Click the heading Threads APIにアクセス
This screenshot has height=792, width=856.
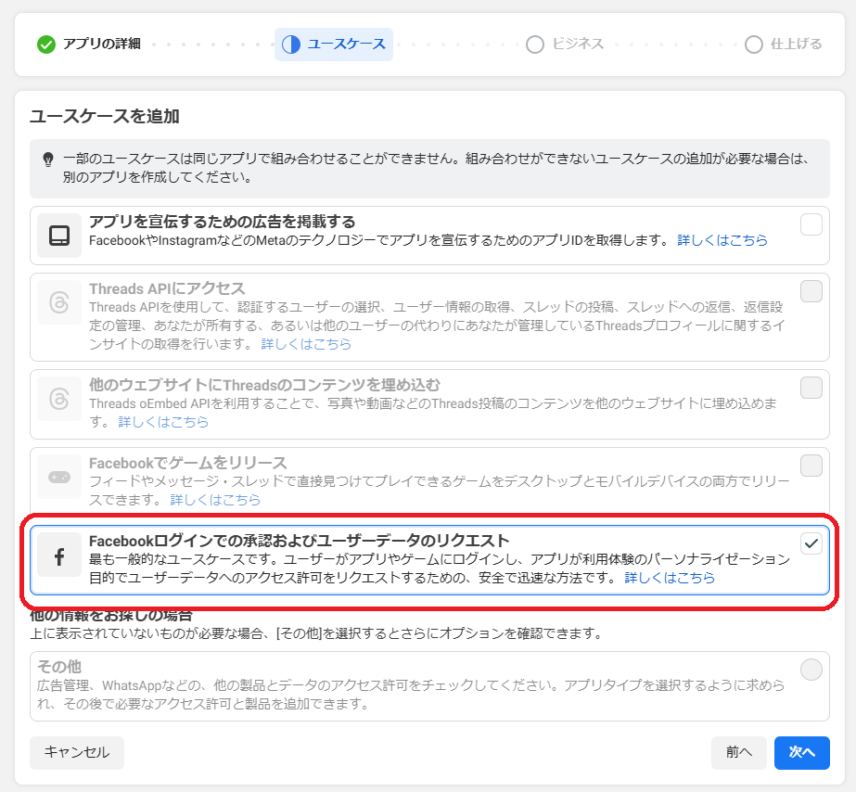(x=167, y=288)
